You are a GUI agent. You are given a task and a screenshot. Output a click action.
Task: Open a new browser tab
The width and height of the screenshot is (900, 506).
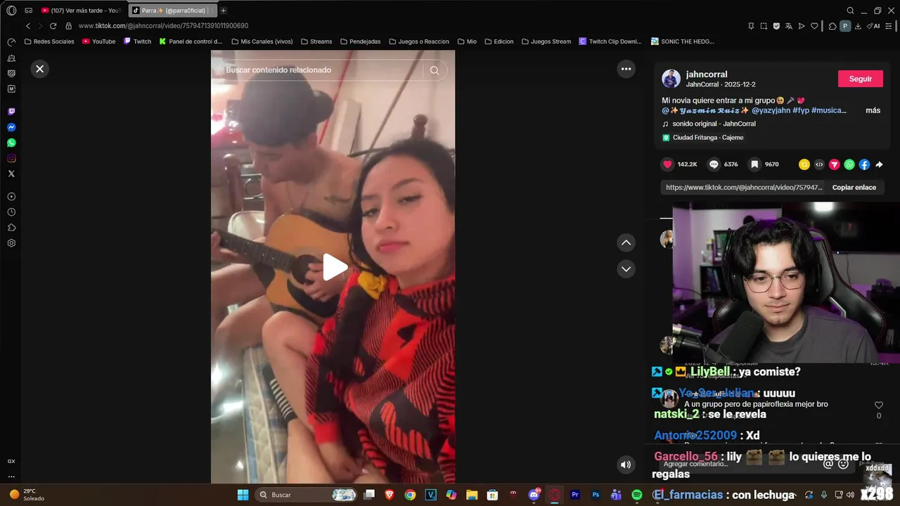[x=224, y=11]
